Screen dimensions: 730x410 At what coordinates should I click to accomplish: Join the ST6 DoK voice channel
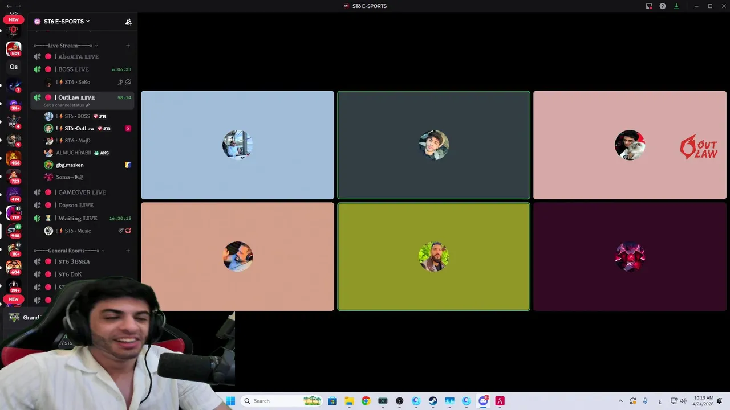(82, 274)
